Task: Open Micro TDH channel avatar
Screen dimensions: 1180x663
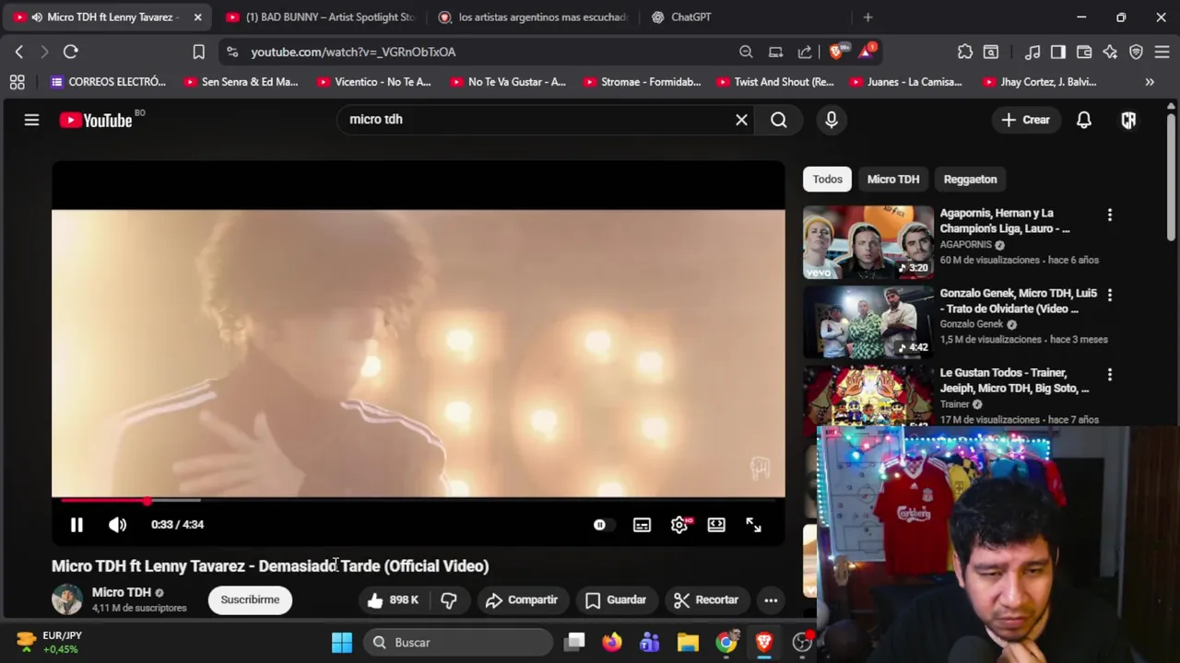Action: pos(66,599)
